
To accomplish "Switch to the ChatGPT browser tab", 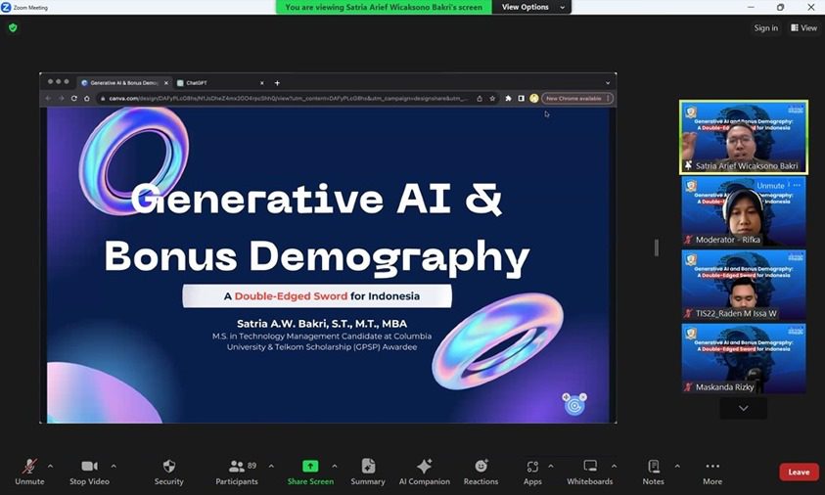I will point(220,83).
